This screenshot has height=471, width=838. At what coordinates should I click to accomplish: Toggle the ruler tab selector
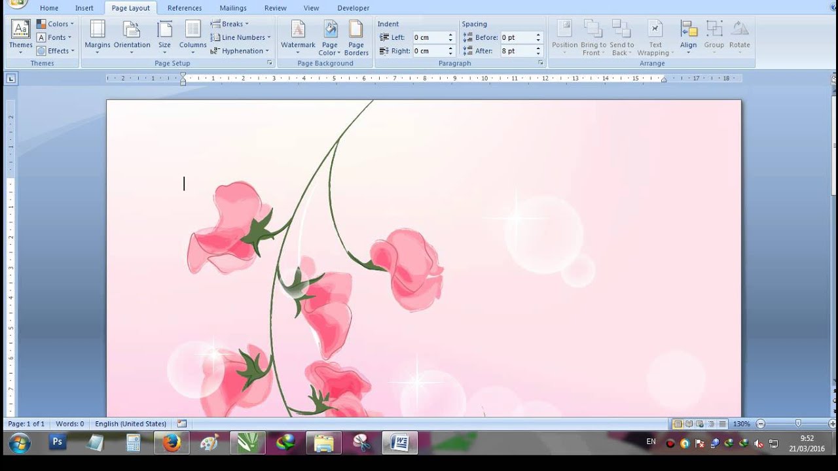(11, 79)
